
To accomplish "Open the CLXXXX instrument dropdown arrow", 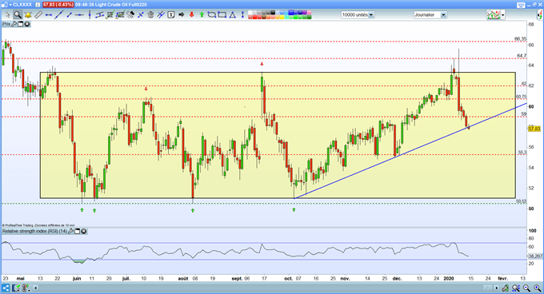I will 10,5.
